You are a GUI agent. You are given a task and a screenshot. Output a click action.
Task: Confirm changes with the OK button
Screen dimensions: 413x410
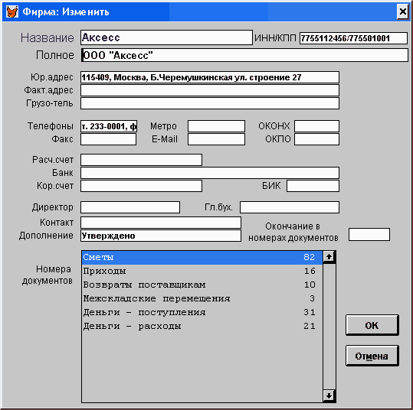[x=372, y=325]
